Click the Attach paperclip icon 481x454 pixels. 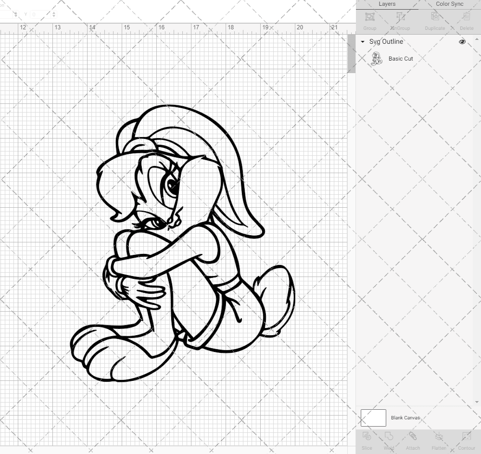(413, 437)
